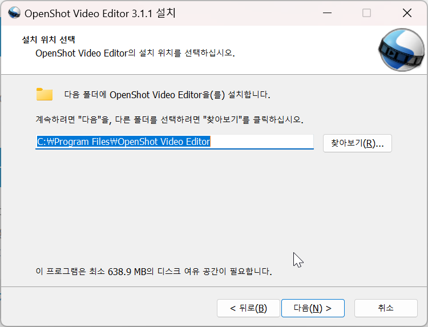Click the yellow folder icon
Image resolution: width=428 pixels, height=327 pixels.
pyautogui.click(x=45, y=94)
